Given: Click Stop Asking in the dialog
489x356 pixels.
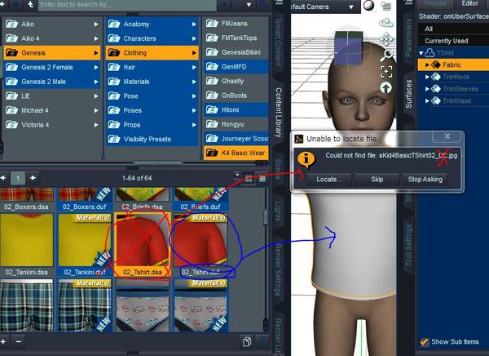Looking at the screenshot, I should pos(425,180).
